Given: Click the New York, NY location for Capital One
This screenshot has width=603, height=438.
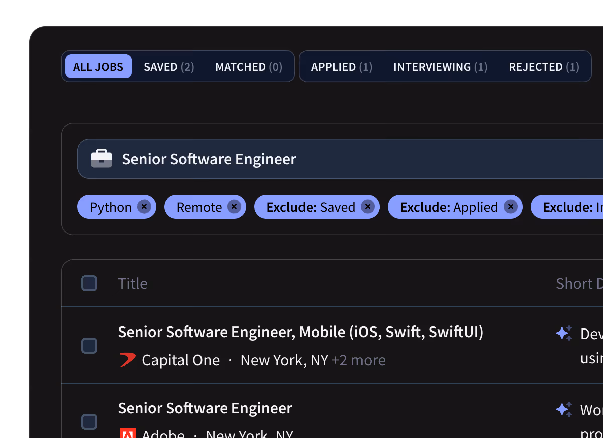Looking at the screenshot, I should click(x=284, y=360).
